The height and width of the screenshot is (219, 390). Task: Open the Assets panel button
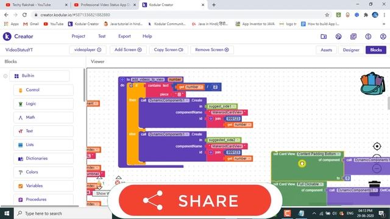pos(326,50)
